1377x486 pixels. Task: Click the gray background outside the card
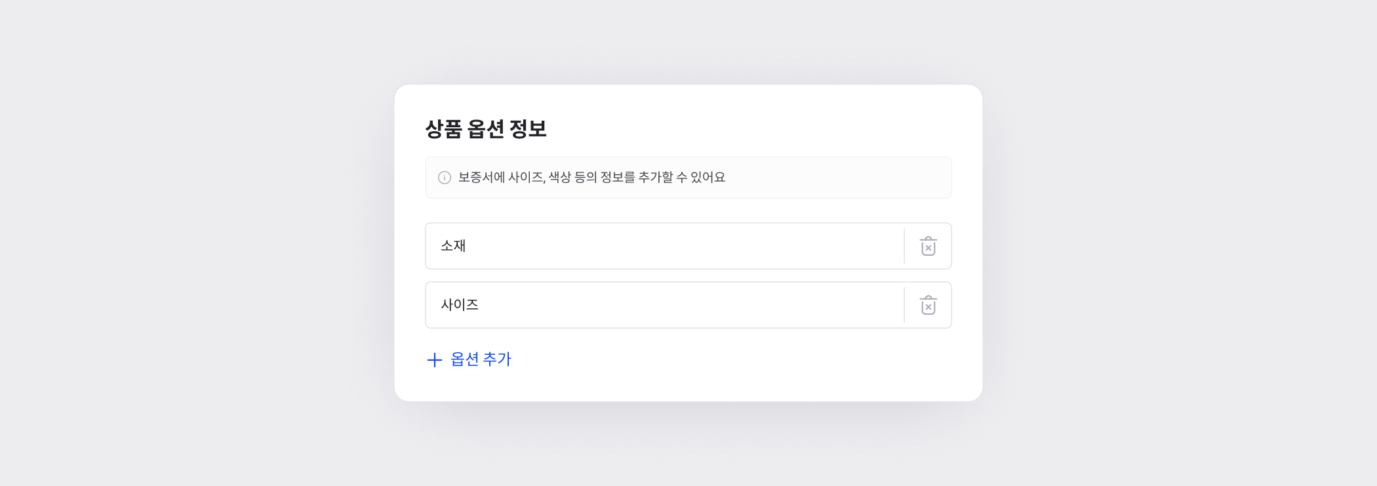point(197,262)
